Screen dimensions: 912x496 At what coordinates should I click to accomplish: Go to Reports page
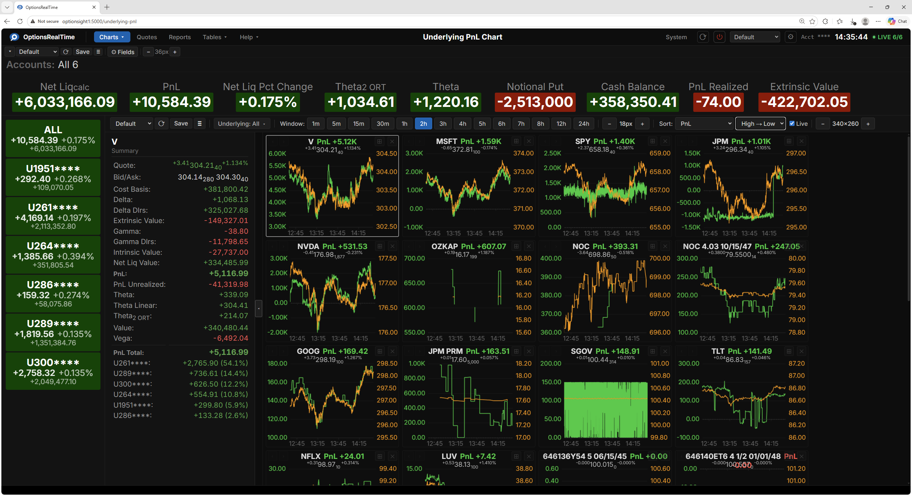pos(180,37)
